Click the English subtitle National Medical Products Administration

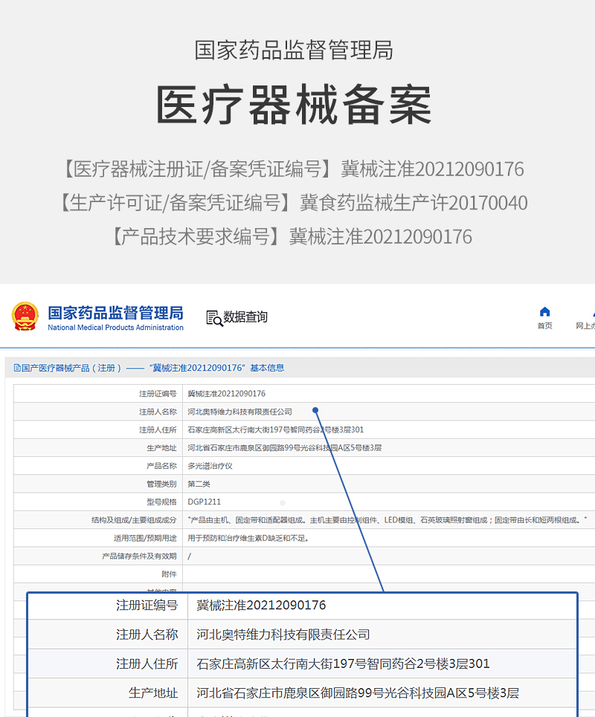(115, 328)
